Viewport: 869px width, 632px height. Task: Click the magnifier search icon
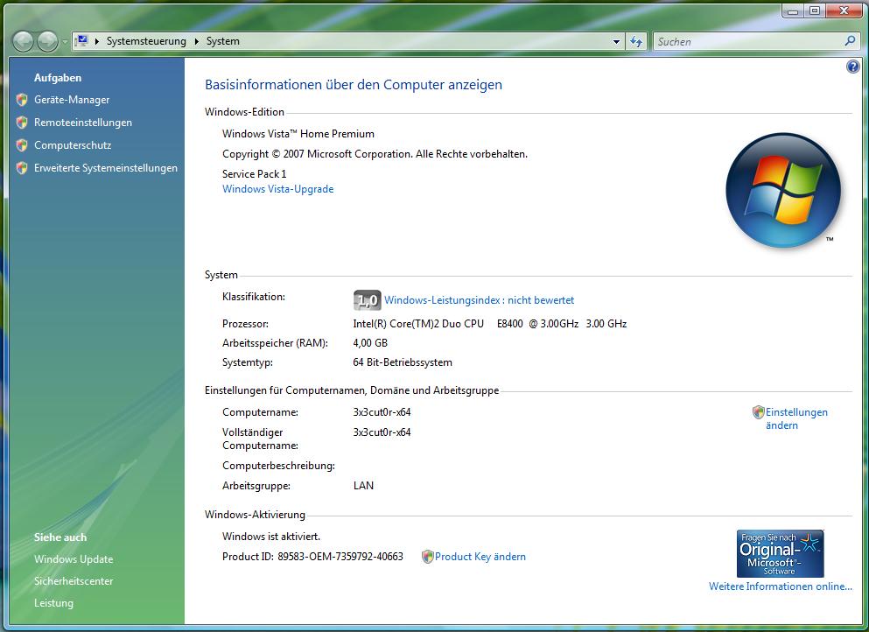[x=850, y=41]
